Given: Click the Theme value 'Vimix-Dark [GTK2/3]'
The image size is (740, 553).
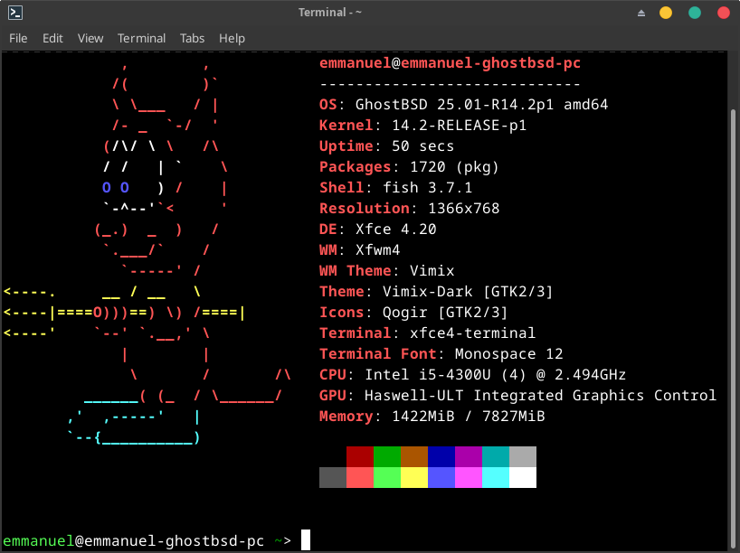Looking at the screenshot, I should pyautogui.click(x=467, y=291).
